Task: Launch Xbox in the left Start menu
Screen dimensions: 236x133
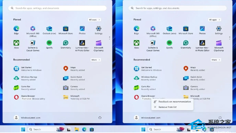Action: click(x=16, y=44)
